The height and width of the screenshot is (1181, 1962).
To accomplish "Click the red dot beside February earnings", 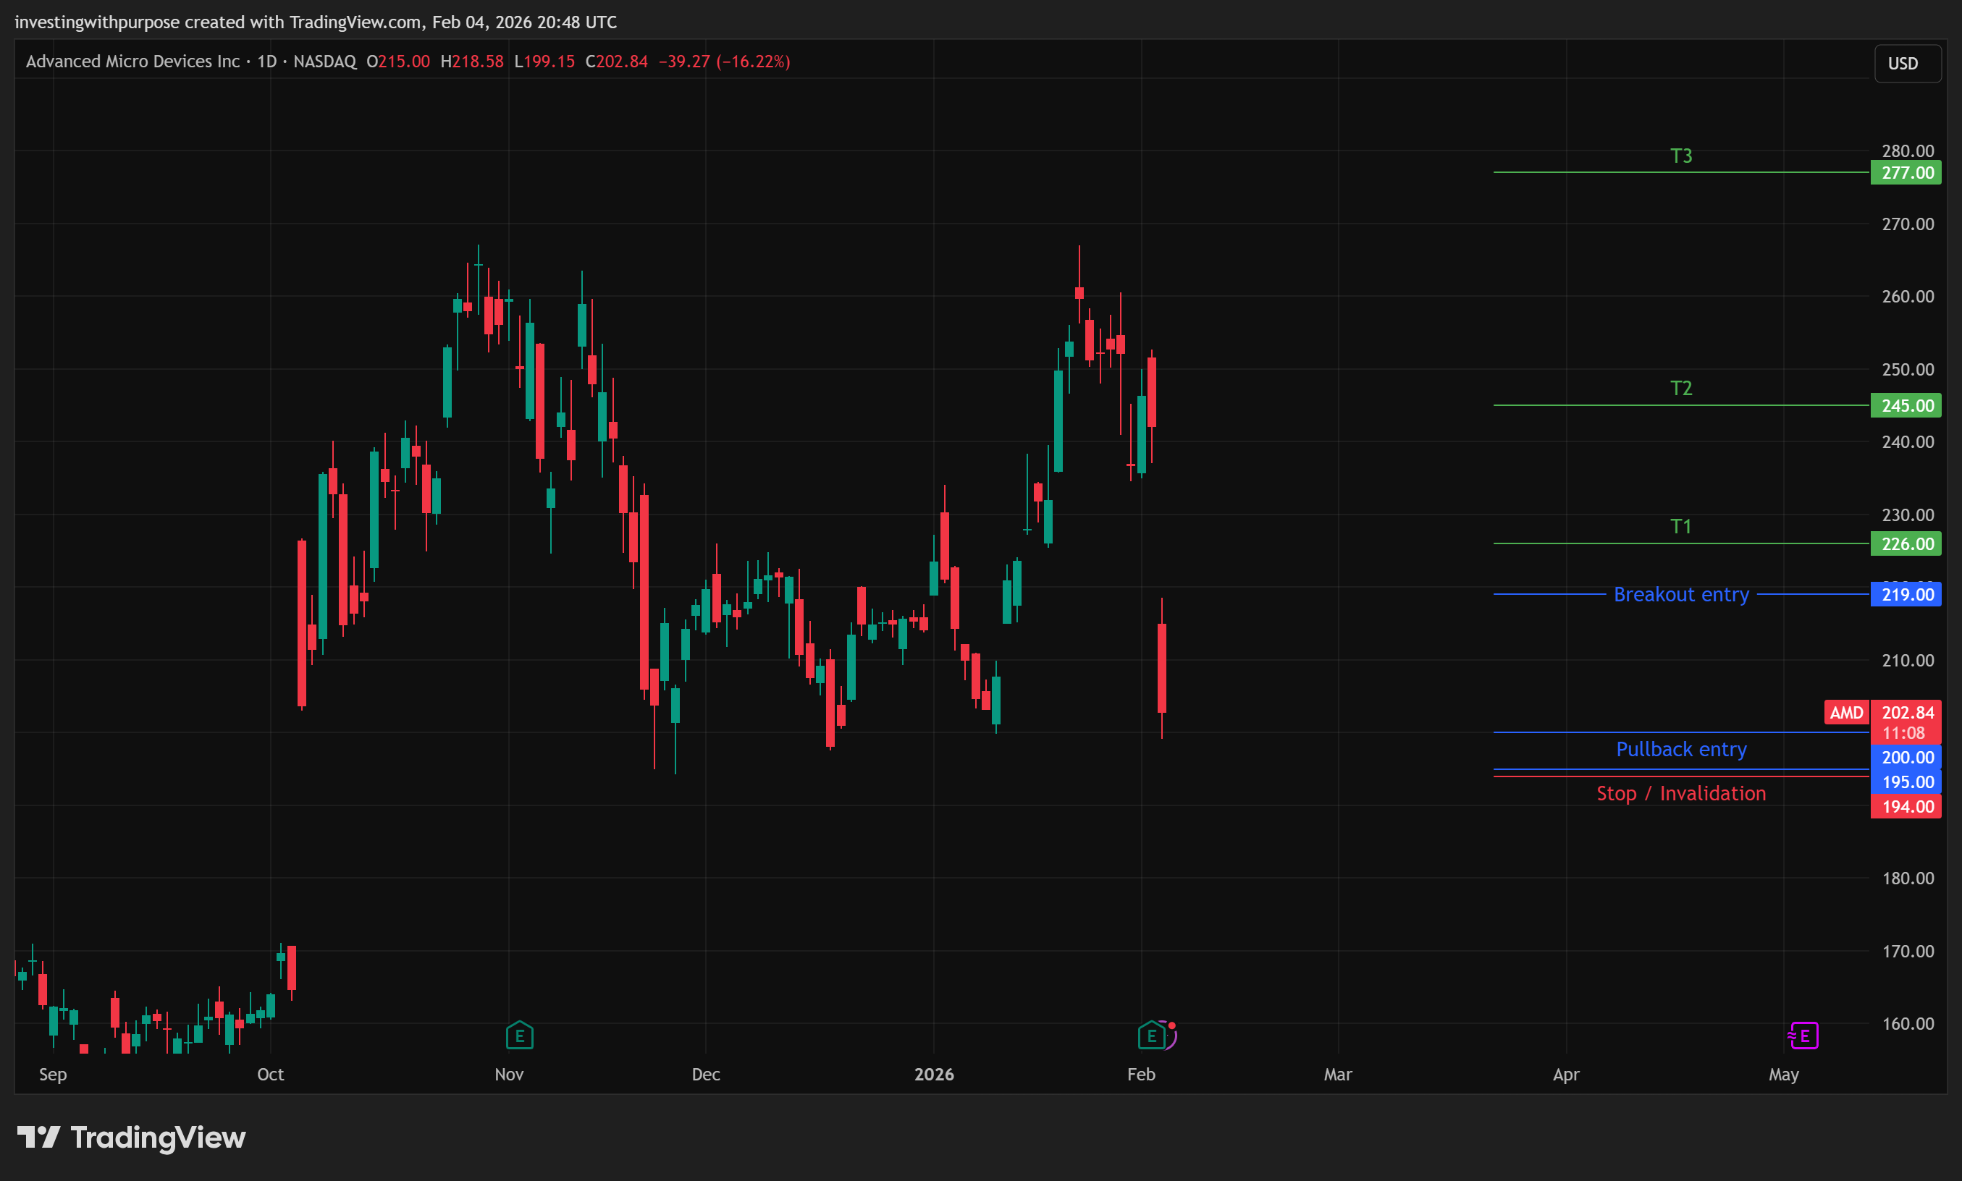I will 1171,1026.
